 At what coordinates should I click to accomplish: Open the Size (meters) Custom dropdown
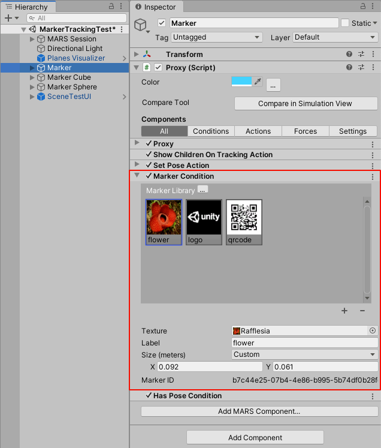(x=304, y=354)
